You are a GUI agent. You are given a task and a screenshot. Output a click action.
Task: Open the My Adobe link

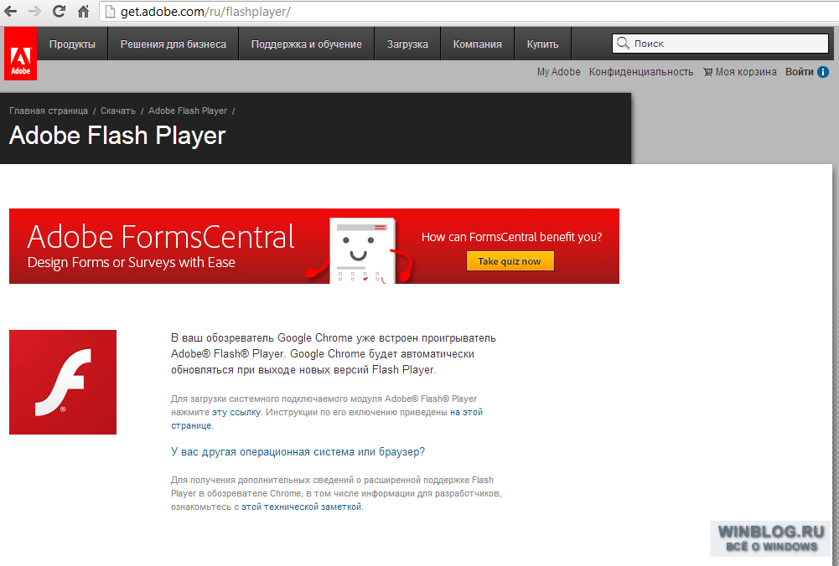[558, 72]
